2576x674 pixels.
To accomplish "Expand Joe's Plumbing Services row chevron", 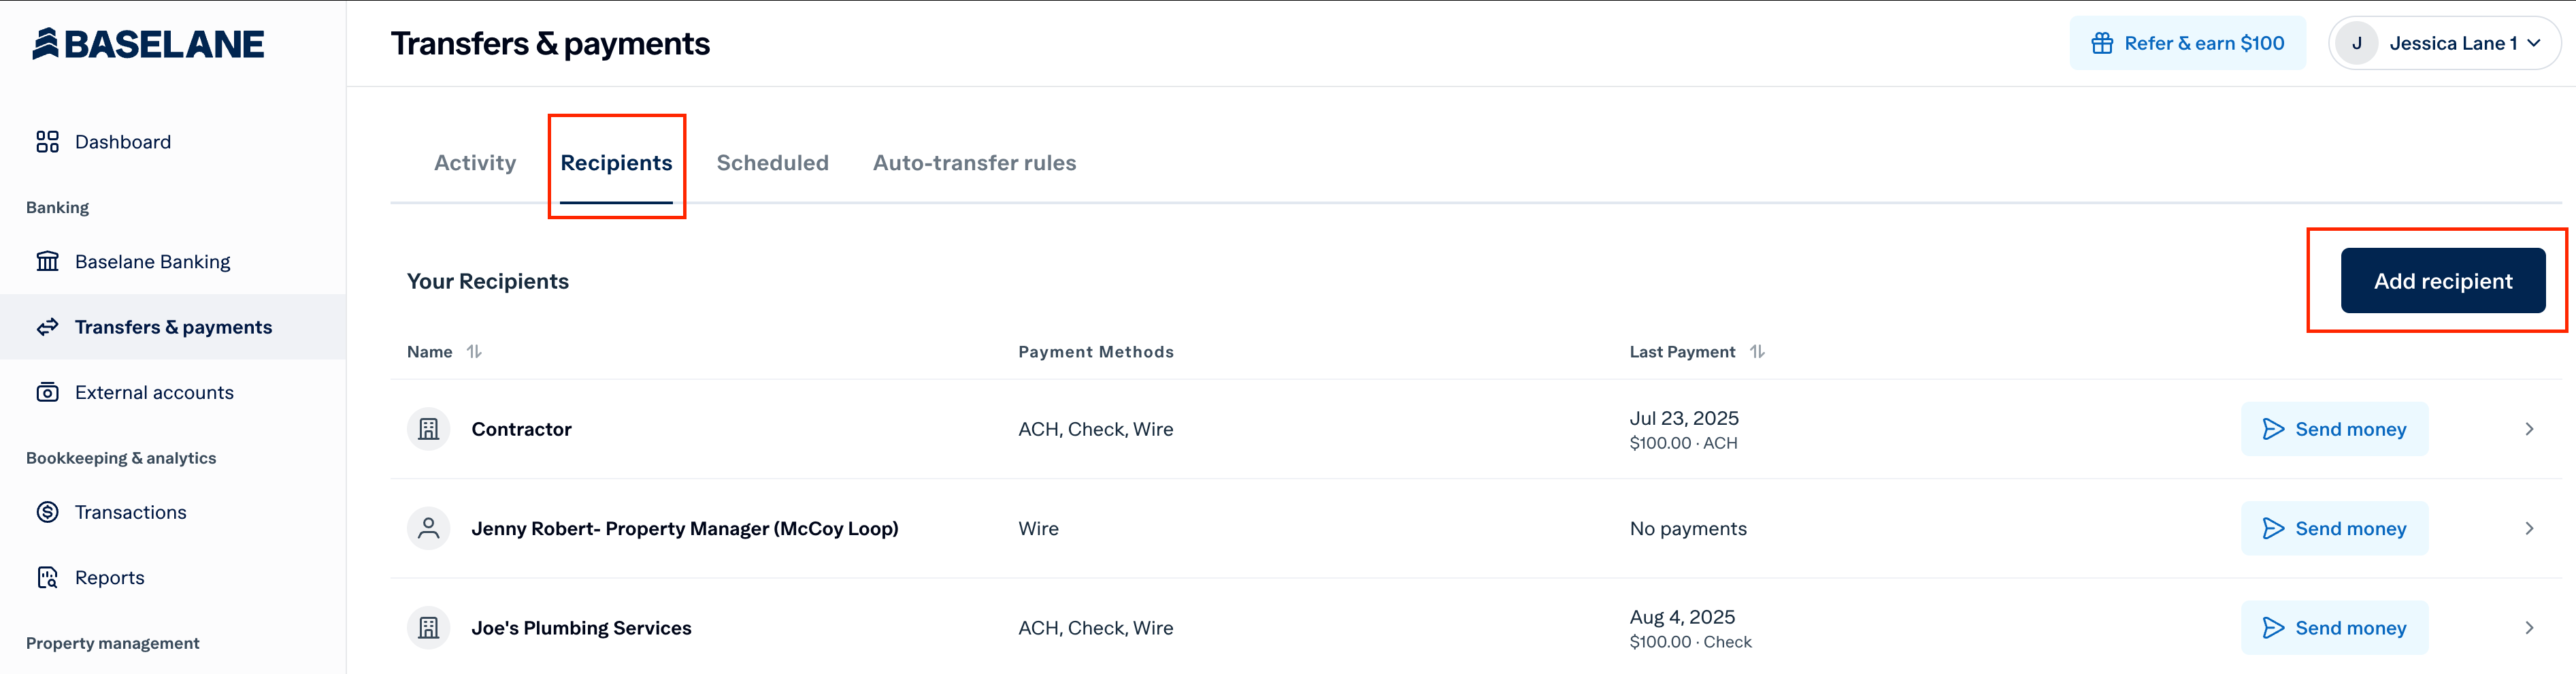I will tap(2529, 628).
